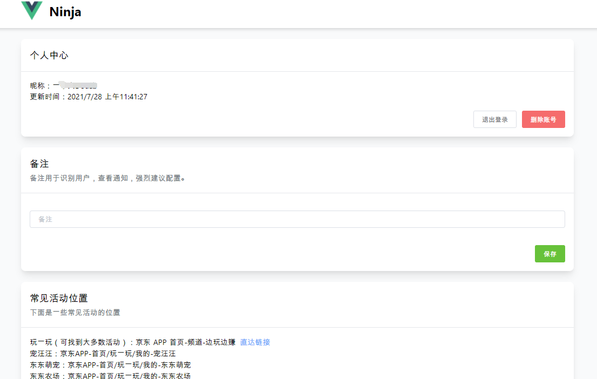Click the red 删除账号 button
597x379 pixels.
click(544, 119)
